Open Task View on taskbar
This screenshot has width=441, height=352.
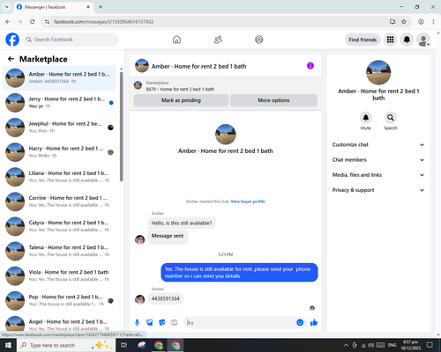tap(124, 345)
